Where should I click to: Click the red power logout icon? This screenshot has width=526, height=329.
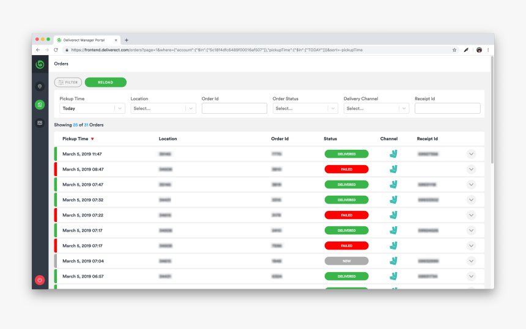[x=40, y=280]
